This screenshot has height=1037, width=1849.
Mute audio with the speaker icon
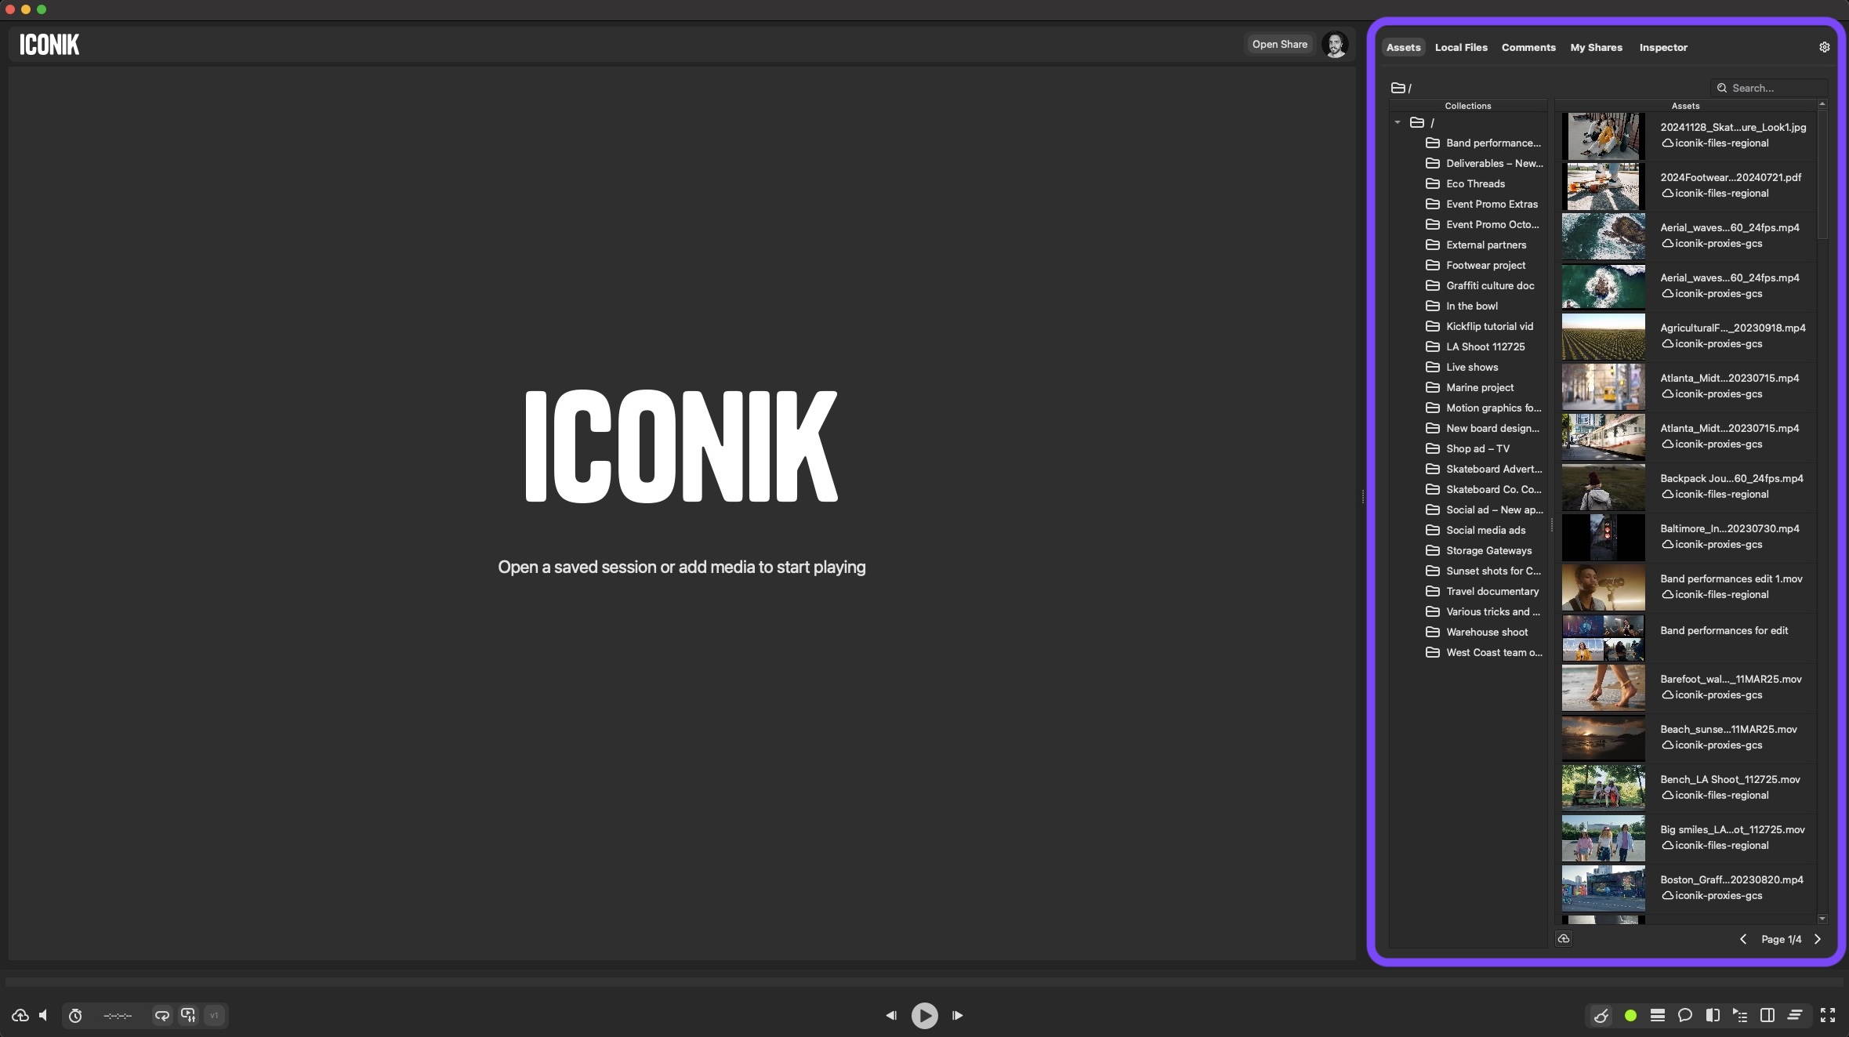tap(44, 1015)
